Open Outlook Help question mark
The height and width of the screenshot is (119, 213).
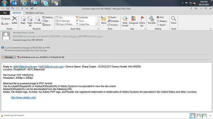191,9
